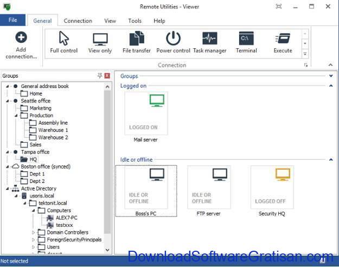Close the Groups panel with red X

(x=107, y=75)
